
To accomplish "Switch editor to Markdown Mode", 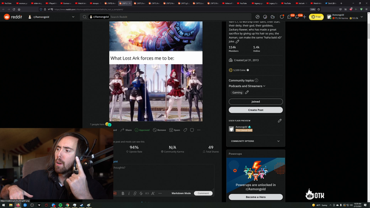I will pos(181,193).
